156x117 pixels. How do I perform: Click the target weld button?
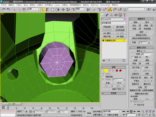click(x=147, y=29)
